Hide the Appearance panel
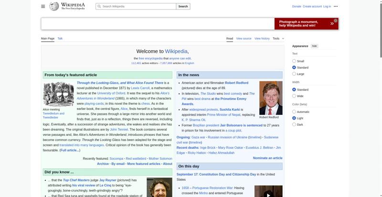Viewport: 382px width, 197px height. click(315, 46)
